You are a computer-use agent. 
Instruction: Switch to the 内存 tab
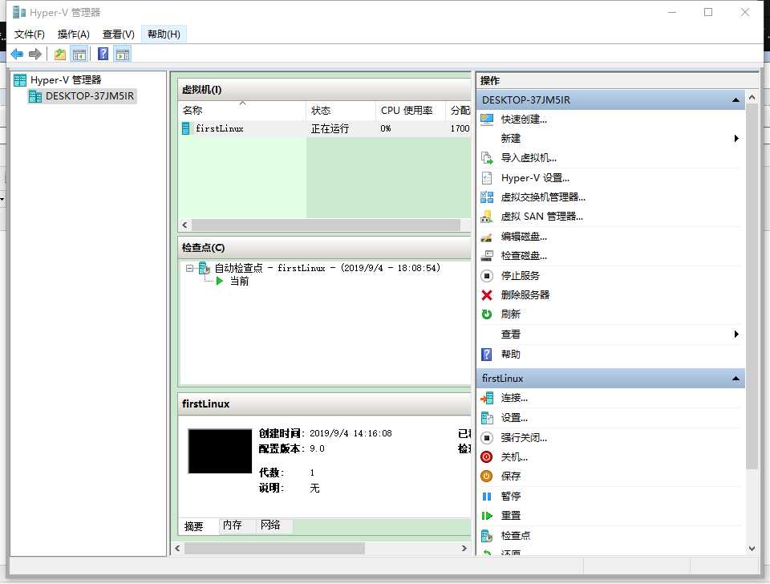[233, 525]
